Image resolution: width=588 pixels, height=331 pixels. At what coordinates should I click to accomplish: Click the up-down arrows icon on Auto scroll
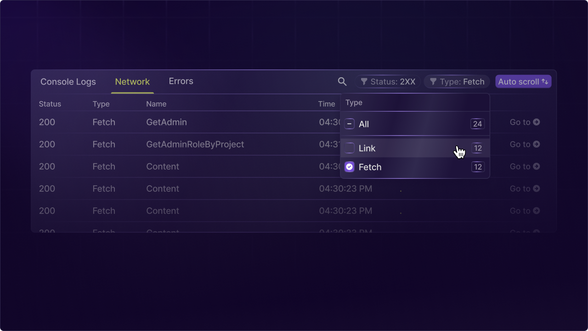tap(545, 81)
